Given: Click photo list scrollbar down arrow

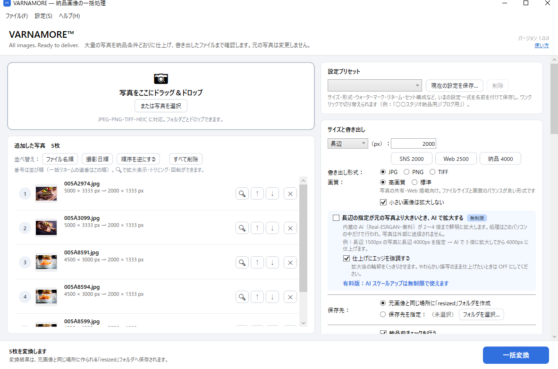Looking at the screenshot, I should point(303,323).
